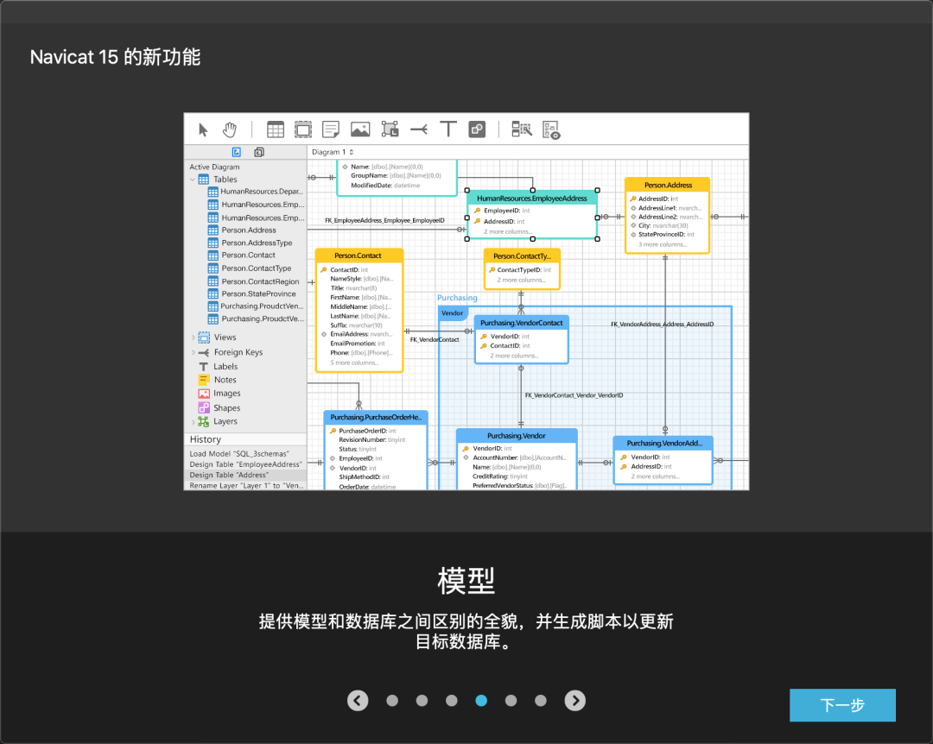Jump to the fifth slide dot

coord(511,701)
